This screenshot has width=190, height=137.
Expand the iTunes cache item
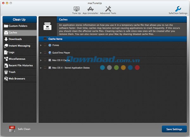point(41,45)
